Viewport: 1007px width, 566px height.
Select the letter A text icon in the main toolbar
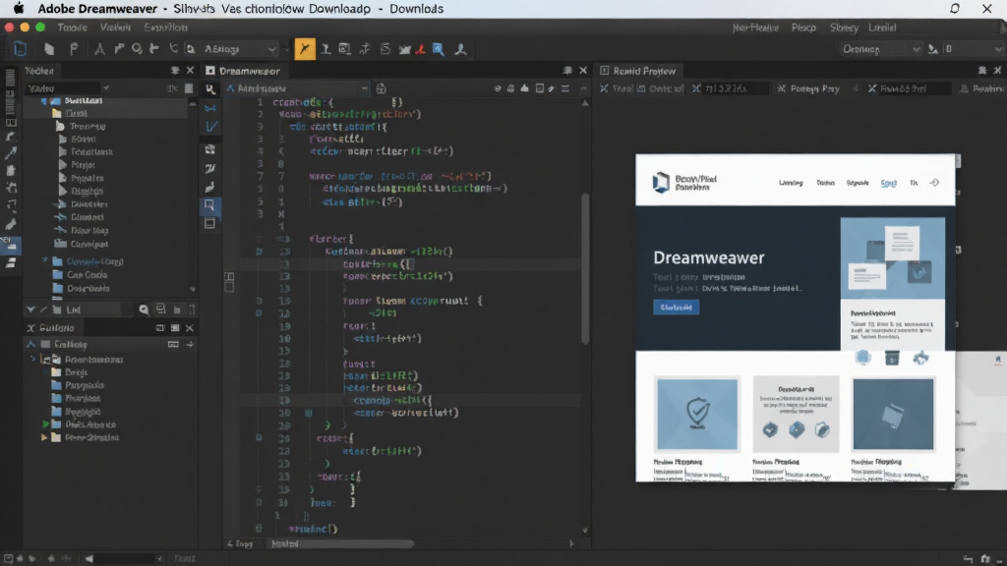point(99,49)
